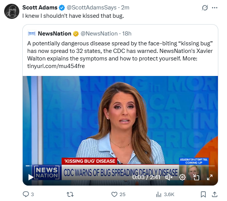
Task: Unmute the video speaker icon
Action: [x=169, y=177]
